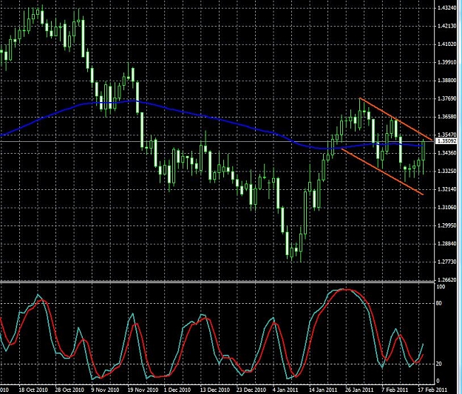The height and width of the screenshot is (394, 462).
Task: Click the 1.42130 price axis label
Action: click(447, 26)
